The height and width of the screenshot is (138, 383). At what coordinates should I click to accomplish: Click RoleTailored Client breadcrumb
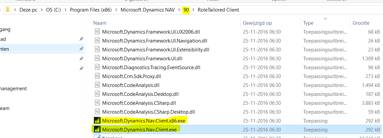coord(219,10)
